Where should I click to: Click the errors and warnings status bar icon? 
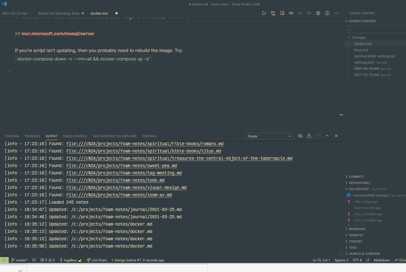(x=48, y=260)
